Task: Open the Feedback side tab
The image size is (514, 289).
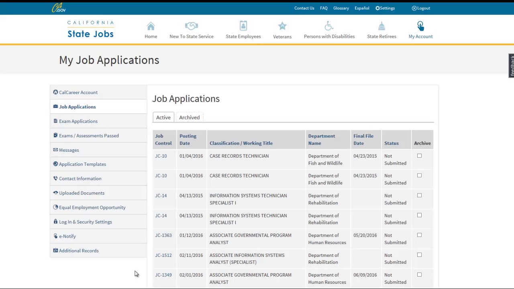Action: pos(511,65)
